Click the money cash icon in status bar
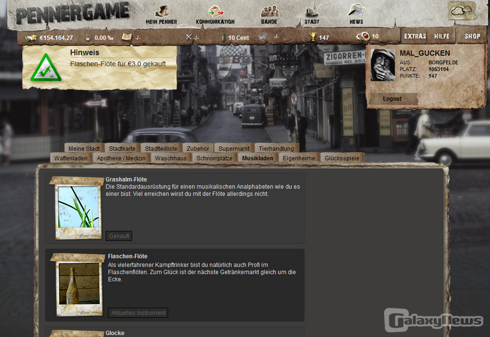Viewport: 490px width, 337px height. point(30,38)
